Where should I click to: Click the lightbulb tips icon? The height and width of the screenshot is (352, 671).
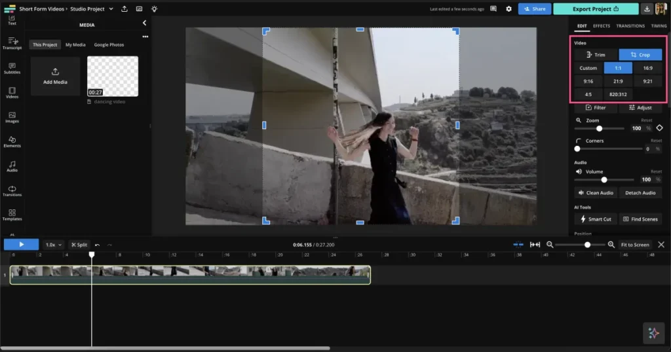154,9
